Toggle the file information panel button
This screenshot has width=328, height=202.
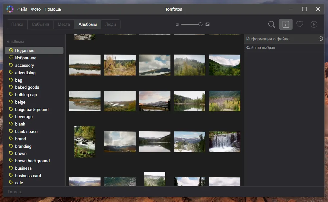click(285, 24)
